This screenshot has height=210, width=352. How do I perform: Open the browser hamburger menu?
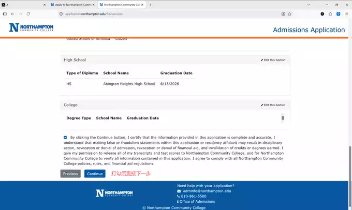click(x=347, y=14)
